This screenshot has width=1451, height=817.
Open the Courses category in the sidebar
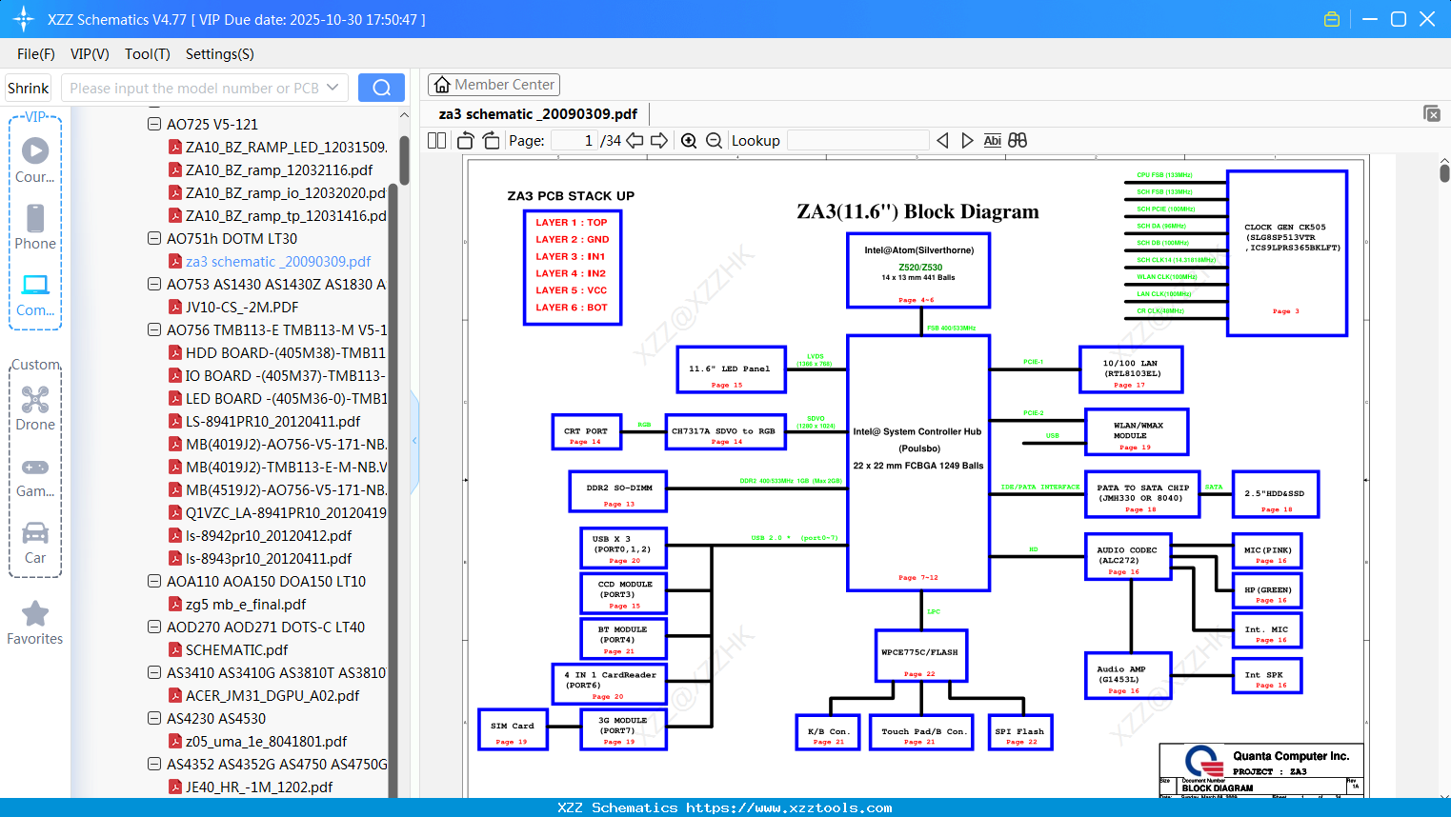click(35, 160)
